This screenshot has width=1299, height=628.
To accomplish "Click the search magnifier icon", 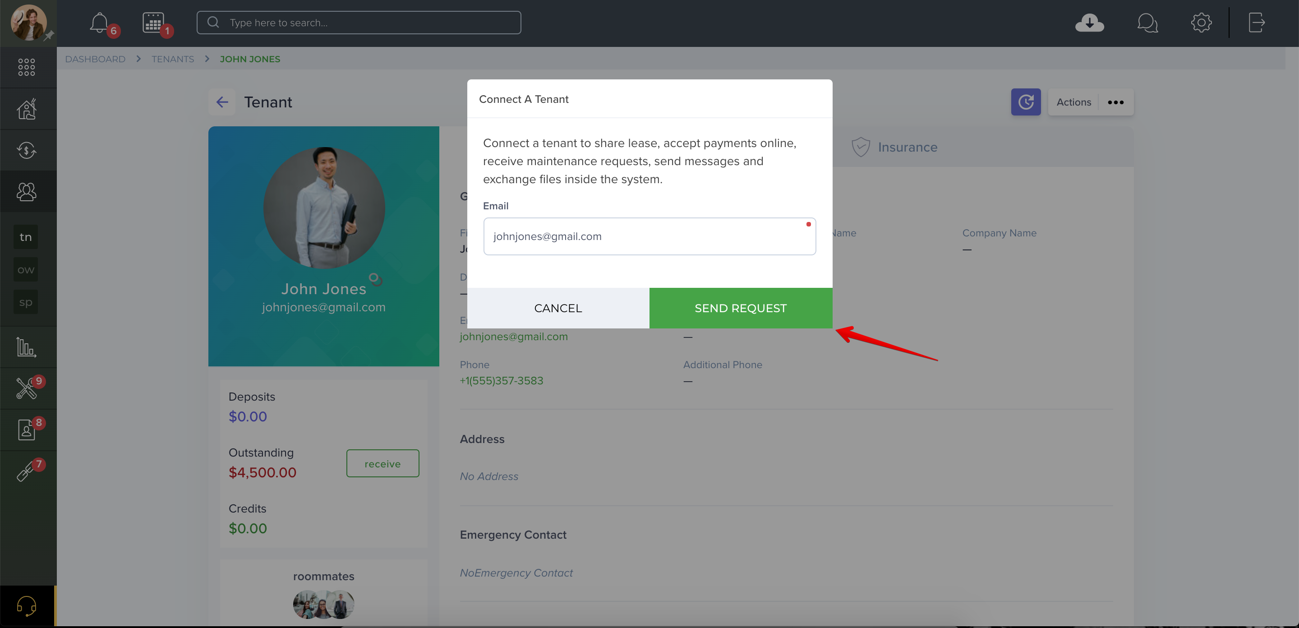I will (x=213, y=22).
